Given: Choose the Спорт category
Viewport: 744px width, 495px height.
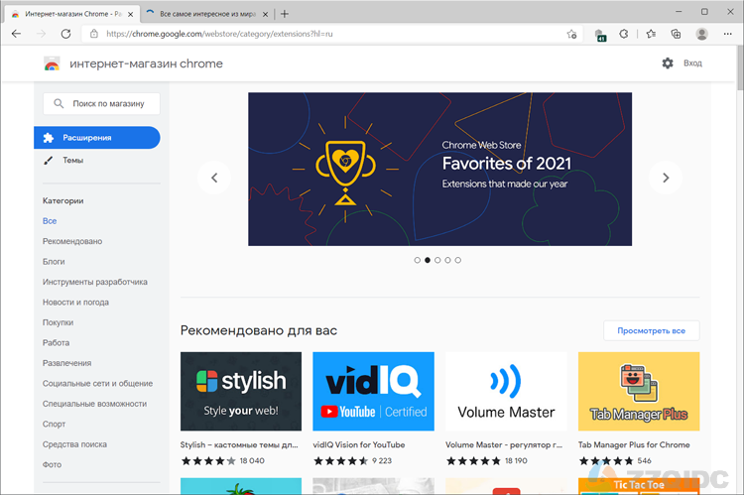Looking at the screenshot, I should point(55,425).
